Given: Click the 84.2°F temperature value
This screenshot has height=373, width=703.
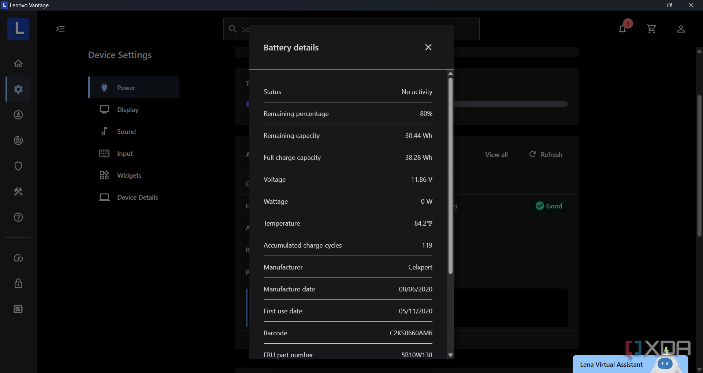Looking at the screenshot, I should point(423,223).
